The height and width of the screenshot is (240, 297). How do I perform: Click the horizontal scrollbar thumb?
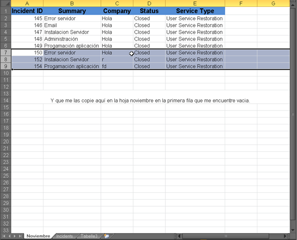coord(226,236)
